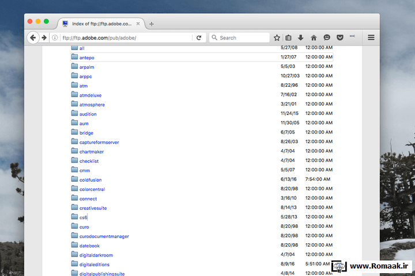Show site information for ftp.adobe.com
The height and width of the screenshot is (276, 415).
[x=55, y=38]
